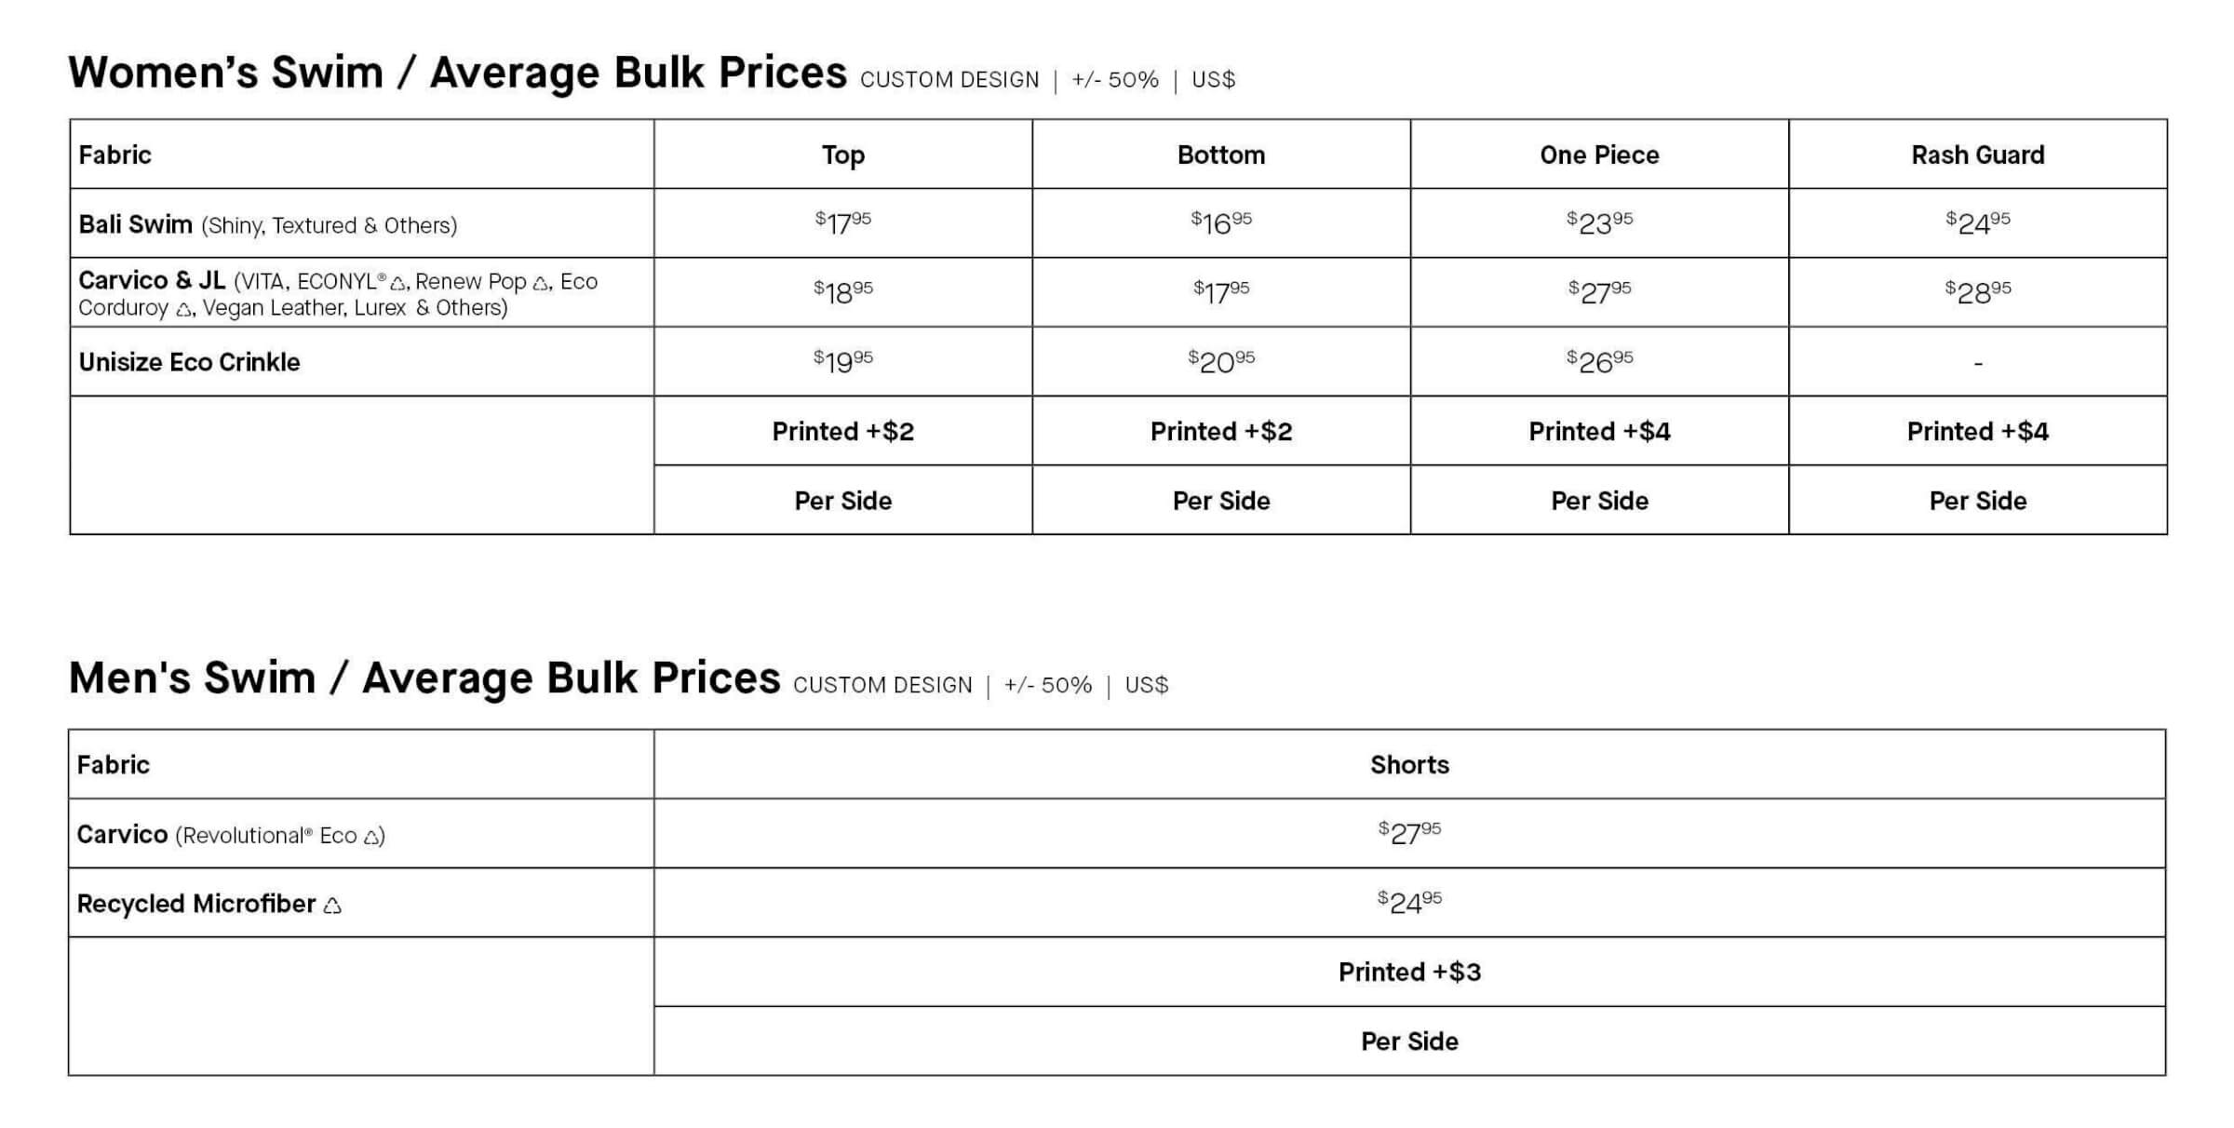Viewport: 2234px width, 1128px height.
Task: Click the recycle icon after ECONYL
Action: [398, 283]
